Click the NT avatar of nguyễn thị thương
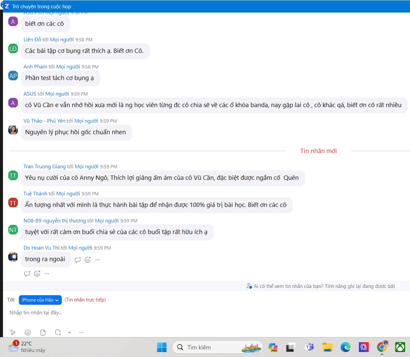The image size is (410, 357). (x=13, y=230)
